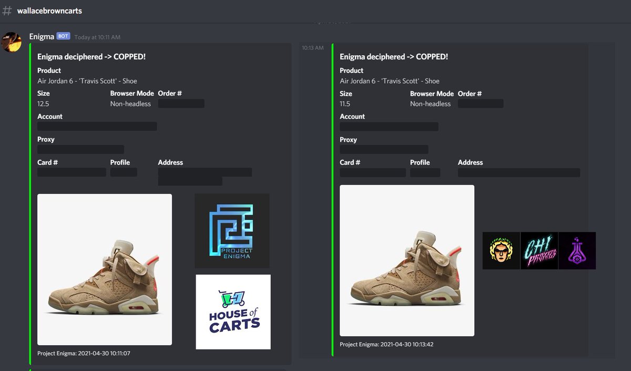The width and height of the screenshot is (631, 371).
Task: Click 'Enigma deciphered -> COPPED!' title in second embed
Action: pyautogui.click(x=394, y=57)
